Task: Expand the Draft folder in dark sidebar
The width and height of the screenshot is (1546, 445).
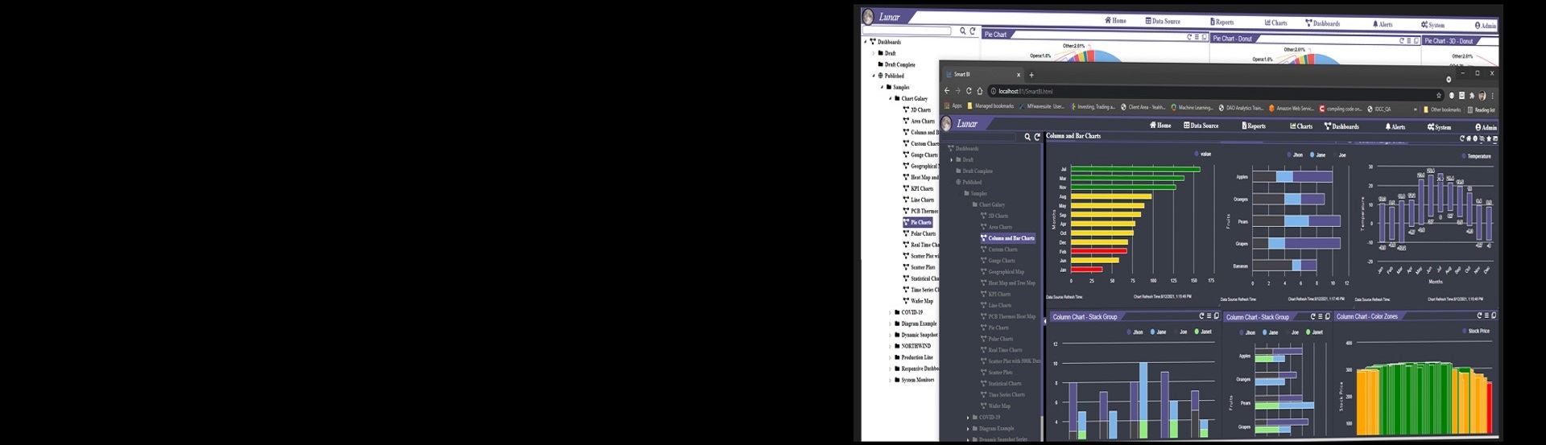Action: click(x=952, y=160)
